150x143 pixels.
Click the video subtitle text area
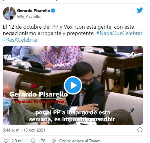coord(72,116)
